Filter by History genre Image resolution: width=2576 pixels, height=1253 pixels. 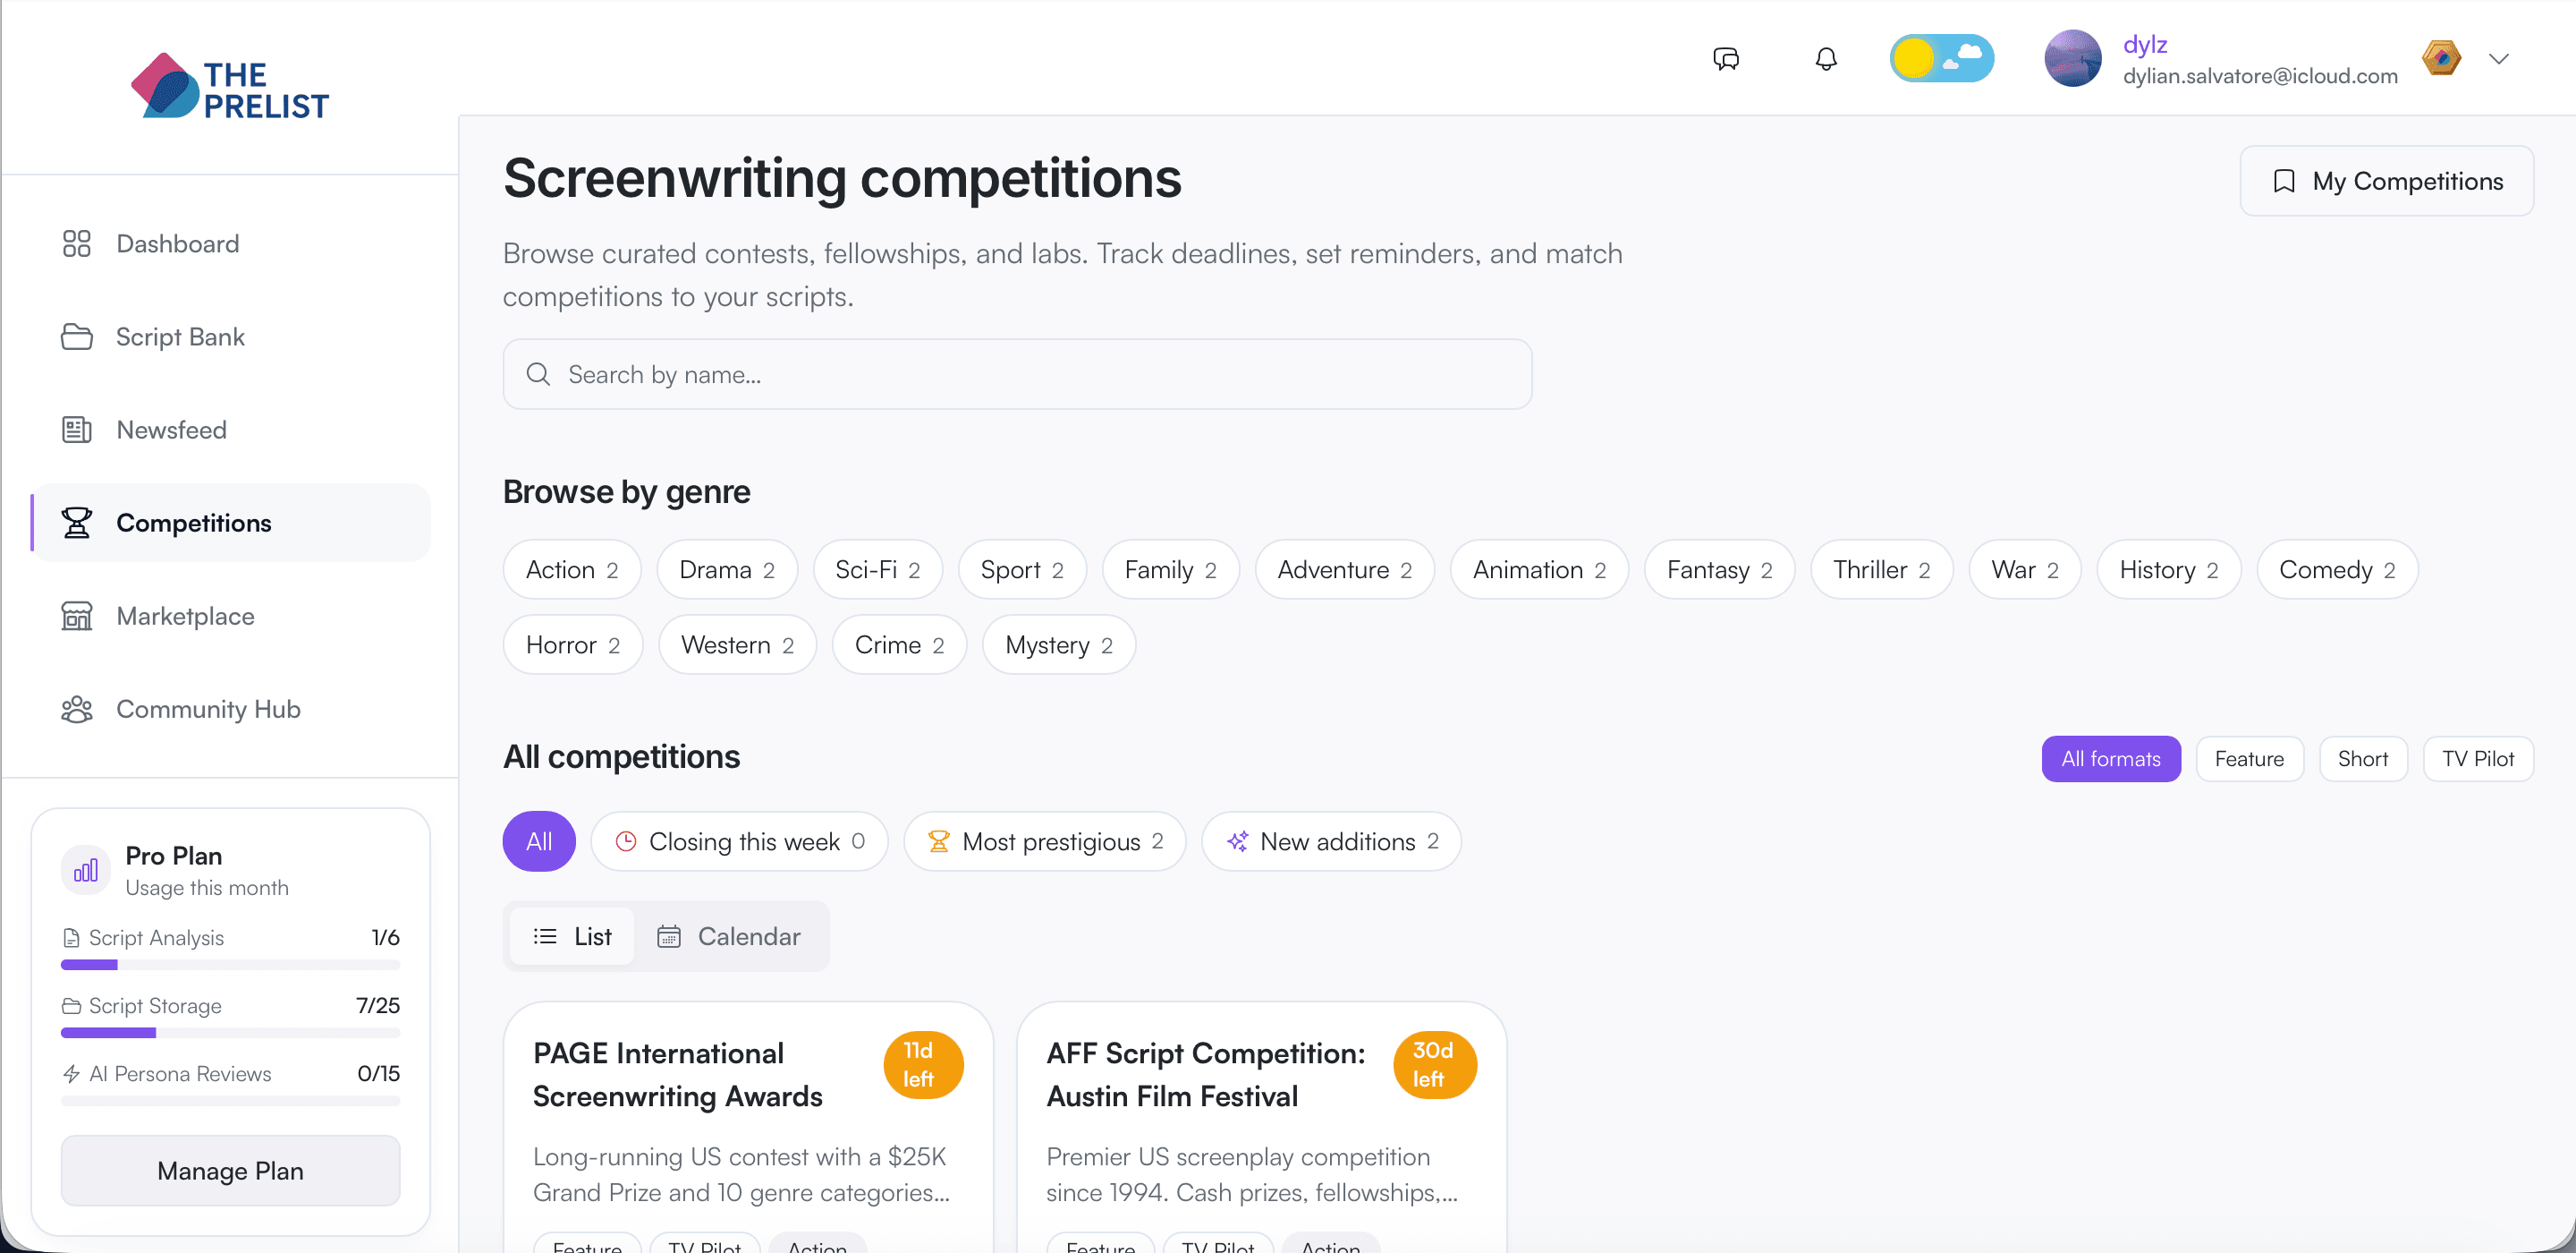2168,569
